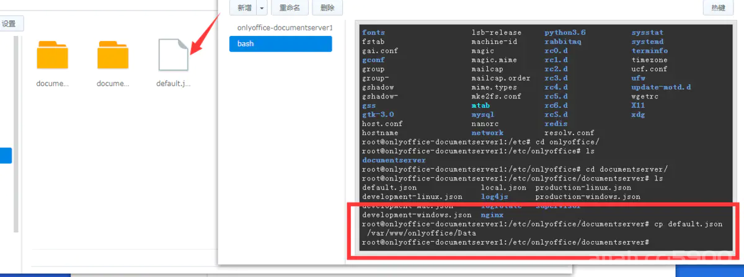Click 'python3.6' in the terminal listing
The width and height of the screenshot is (744, 277).
coord(565,32)
